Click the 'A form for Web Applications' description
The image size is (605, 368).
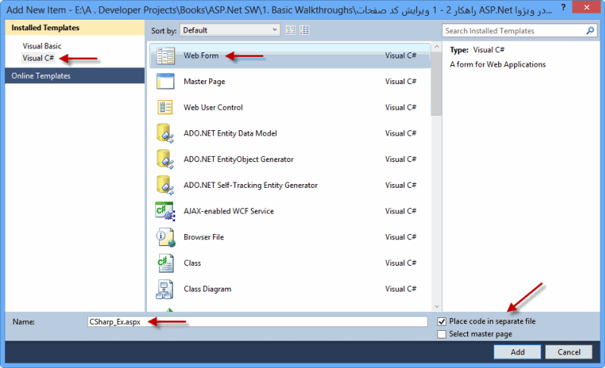497,64
